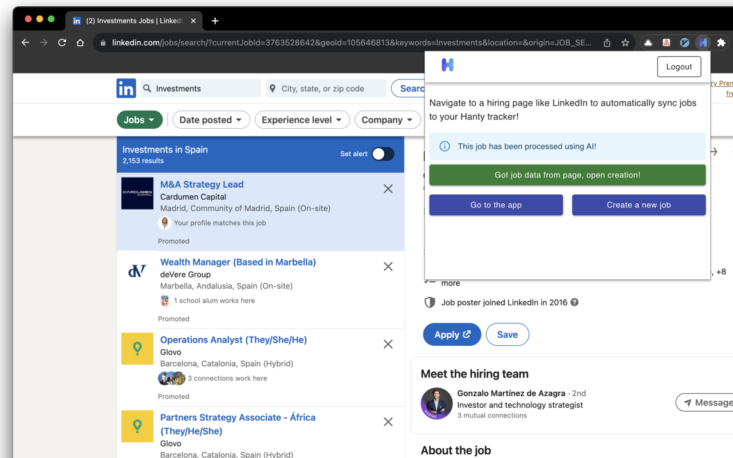Click the LinkedIn logo icon
The height and width of the screenshot is (458, 733).
pos(126,89)
